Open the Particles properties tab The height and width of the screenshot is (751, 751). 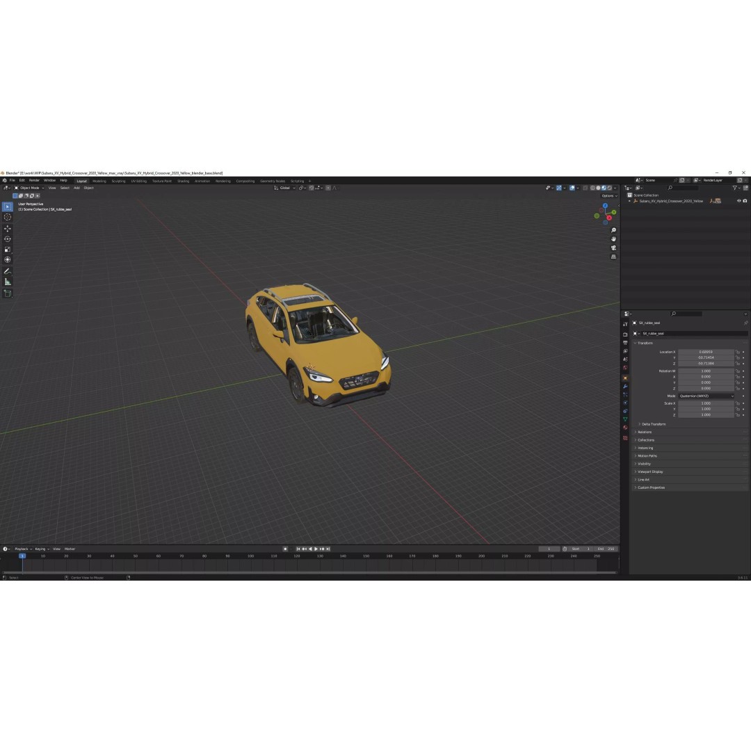[x=625, y=395]
